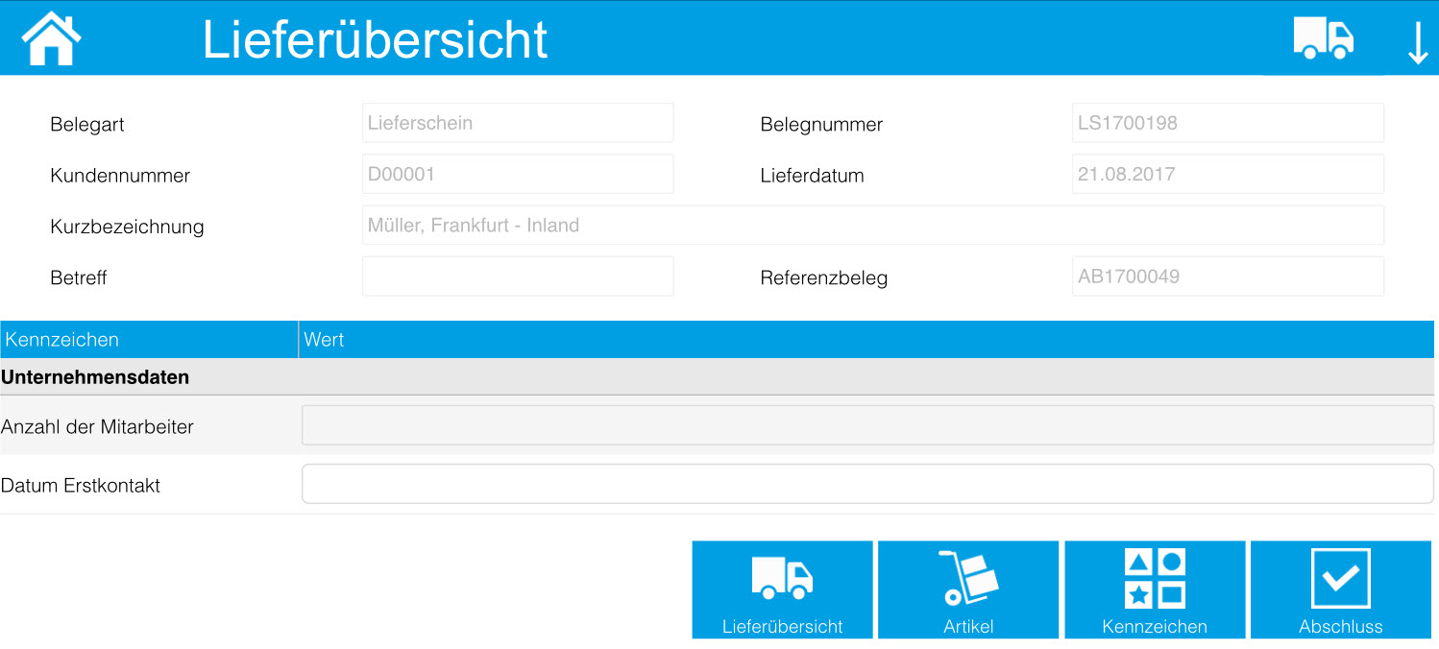Switch to the Artikel section

tap(967, 589)
